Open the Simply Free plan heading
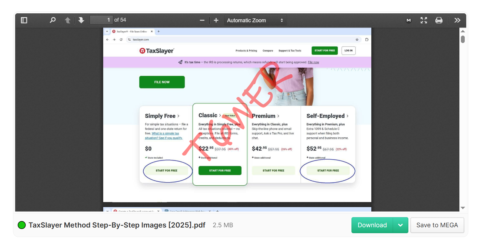 click(x=162, y=116)
